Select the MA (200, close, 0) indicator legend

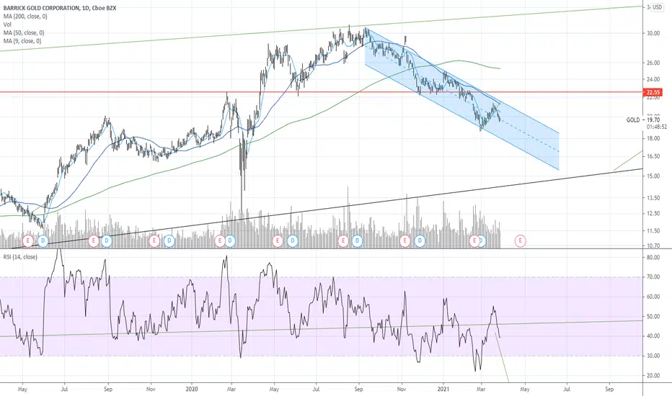25,17
